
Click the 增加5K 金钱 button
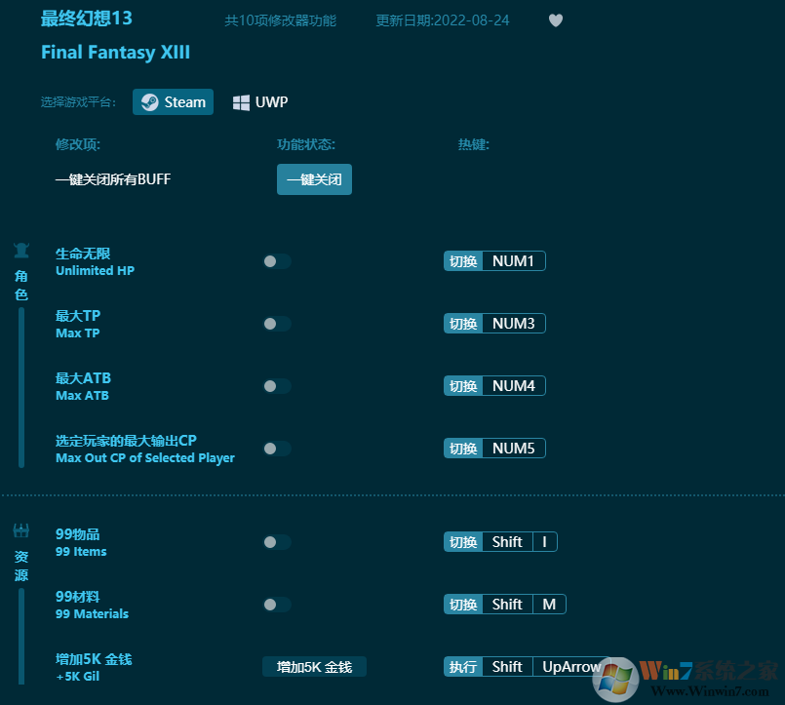click(x=314, y=666)
